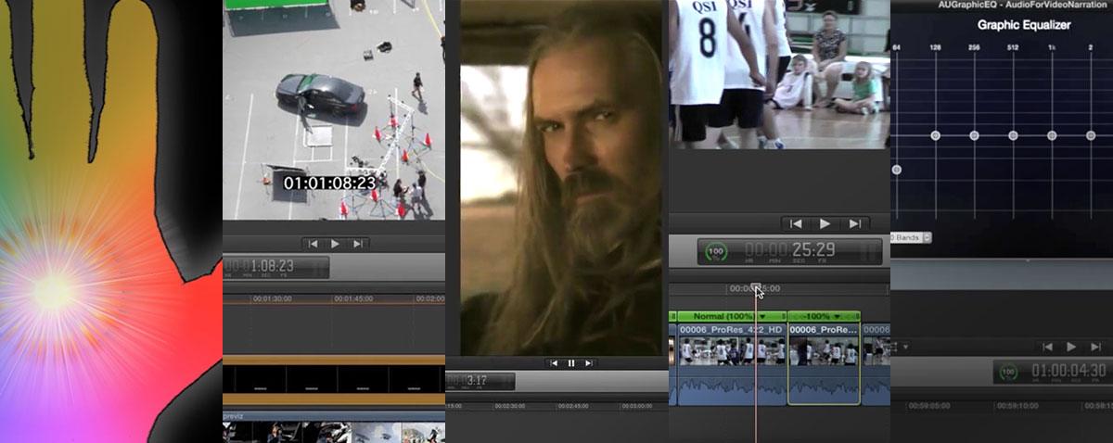Click the 00:03:00:00 ruler mark
1113x443 pixels.
click(x=635, y=406)
